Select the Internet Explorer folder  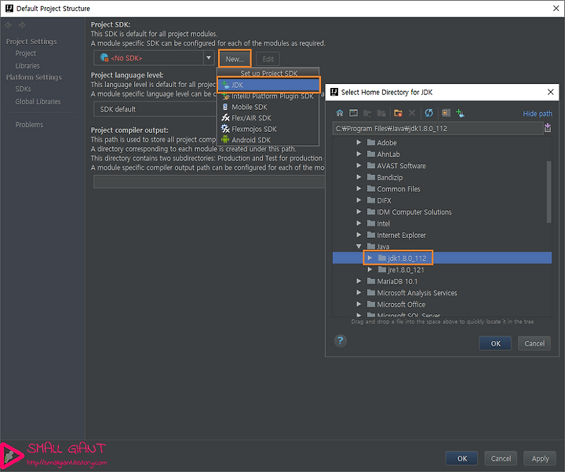401,235
